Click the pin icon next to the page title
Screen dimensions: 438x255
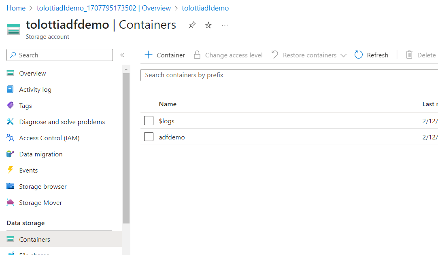(x=191, y=25)
